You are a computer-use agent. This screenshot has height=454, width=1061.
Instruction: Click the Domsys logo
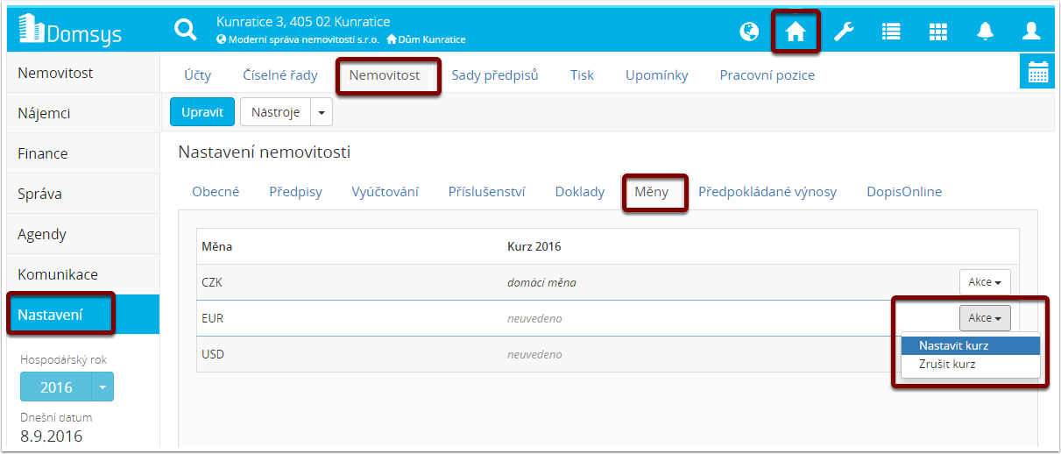point(70,32)
